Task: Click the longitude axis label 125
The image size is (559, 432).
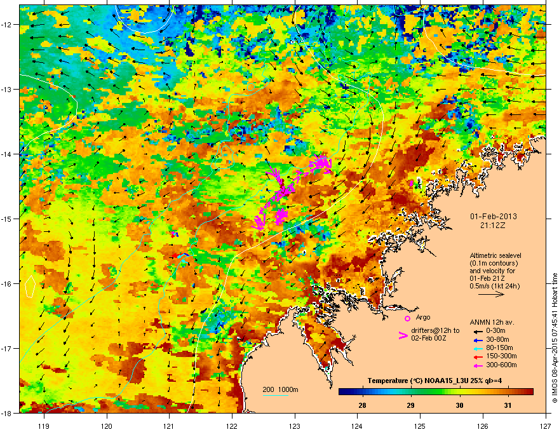Action: pos(420,426)
